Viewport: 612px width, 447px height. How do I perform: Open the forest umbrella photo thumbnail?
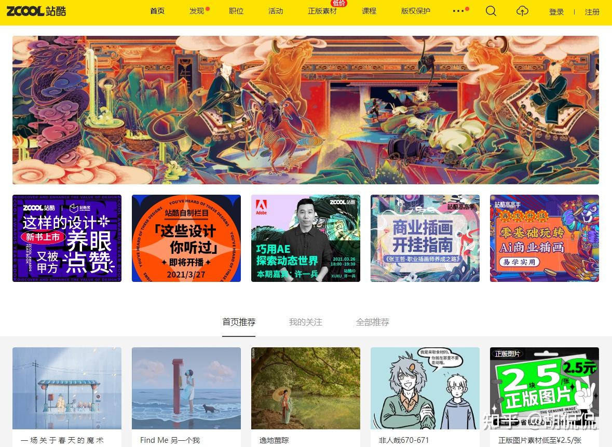pos(306,388)
